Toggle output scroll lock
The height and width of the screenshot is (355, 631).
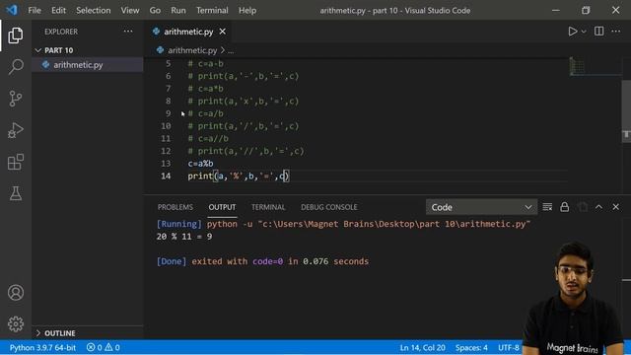(565, 207)
